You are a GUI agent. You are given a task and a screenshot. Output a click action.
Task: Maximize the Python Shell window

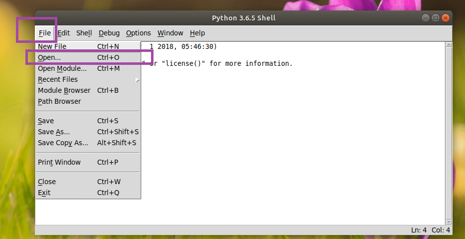pos(435,18)
